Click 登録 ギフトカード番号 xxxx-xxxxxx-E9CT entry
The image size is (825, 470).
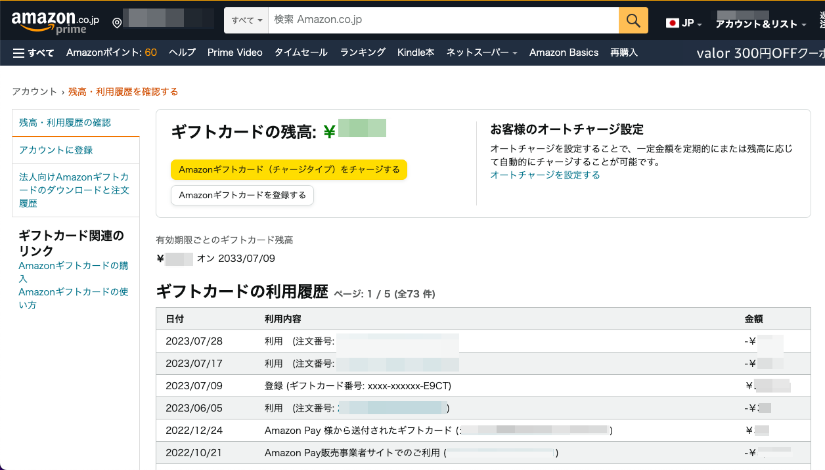pyautogui.click(x=358, y=386)
